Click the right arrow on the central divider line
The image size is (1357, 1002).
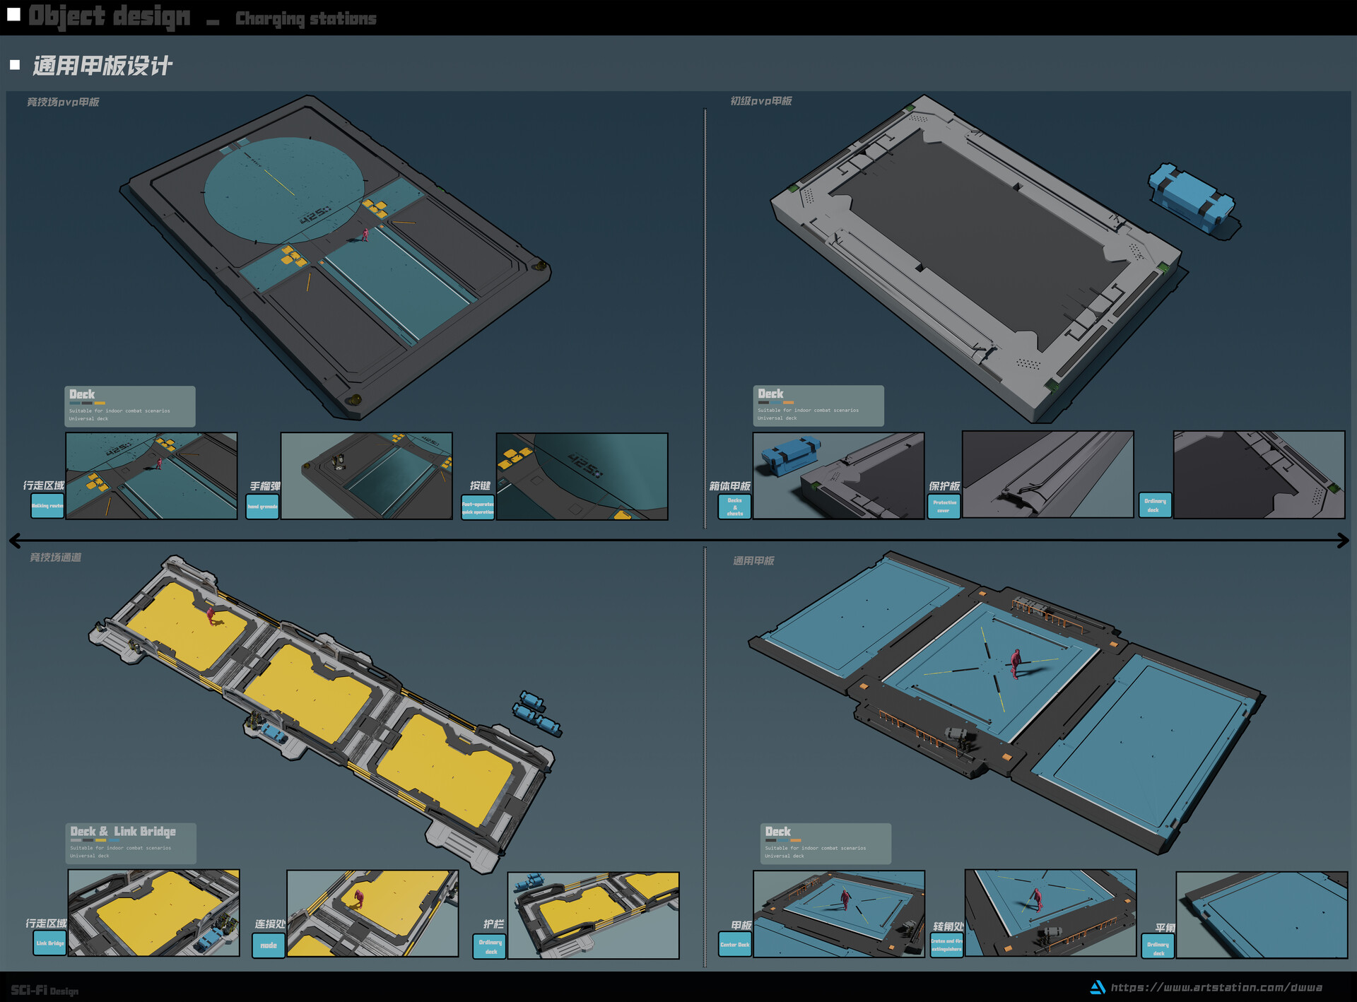tap(1341, 541)
